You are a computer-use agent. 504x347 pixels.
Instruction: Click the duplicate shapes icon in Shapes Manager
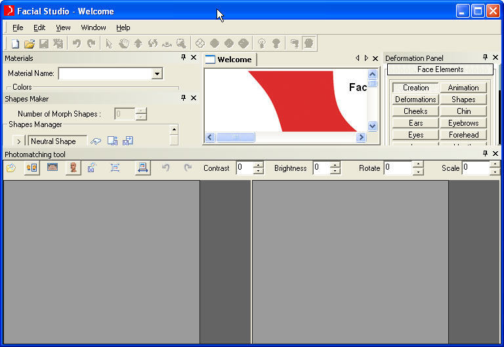127,141
